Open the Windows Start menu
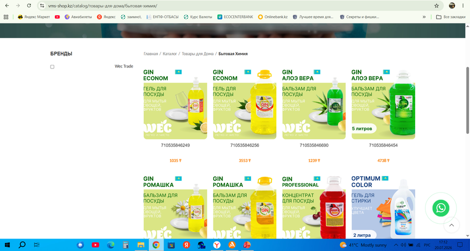This screenshot has height=251, width=470. 7,245
